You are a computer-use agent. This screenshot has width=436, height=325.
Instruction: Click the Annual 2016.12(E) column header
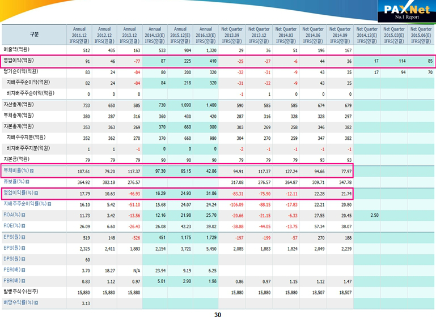(205, 35)
